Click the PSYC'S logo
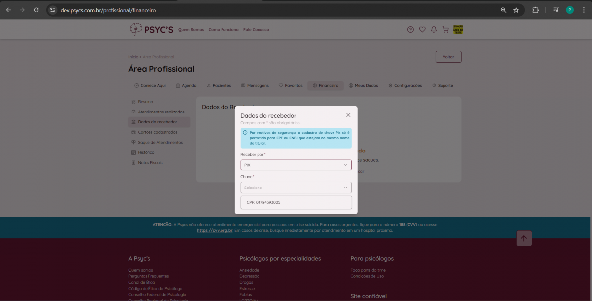592x301 pixels. (151, 30)
